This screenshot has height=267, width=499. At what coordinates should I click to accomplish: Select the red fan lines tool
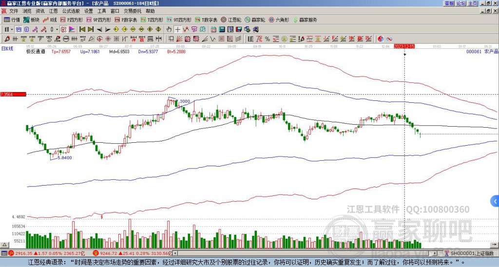pos(179,39)
